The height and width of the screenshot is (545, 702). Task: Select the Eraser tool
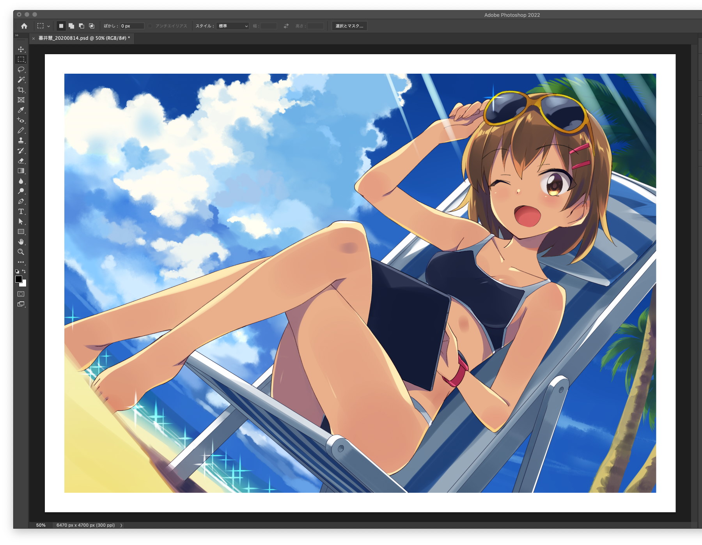pos(21,161)
